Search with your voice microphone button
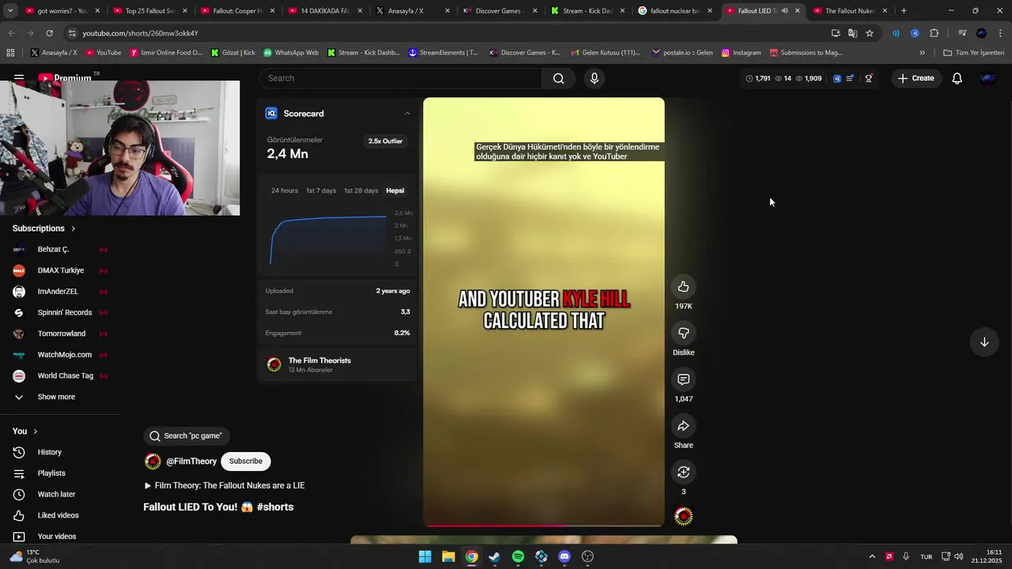The image size is (1012, 569). (x=595, y=78)
